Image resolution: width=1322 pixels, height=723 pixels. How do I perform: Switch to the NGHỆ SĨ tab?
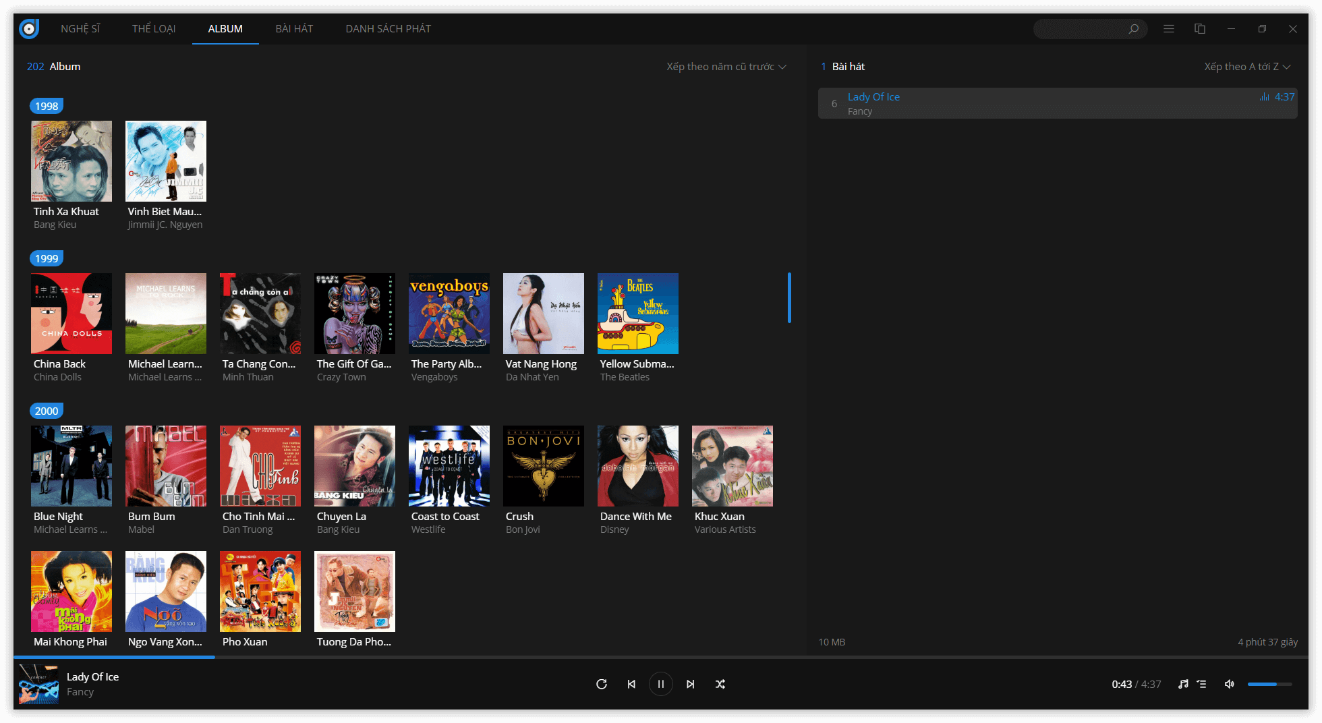(80, 29)
